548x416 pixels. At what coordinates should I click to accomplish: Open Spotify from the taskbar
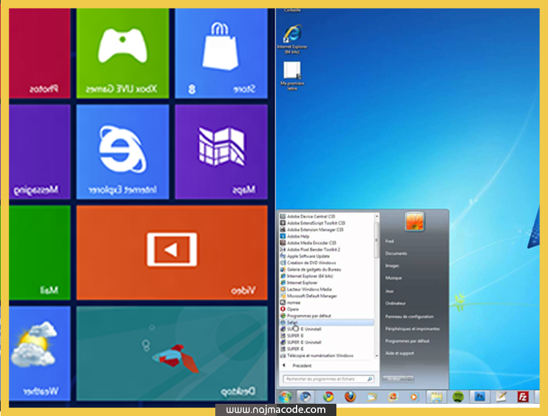click(458, 397)
